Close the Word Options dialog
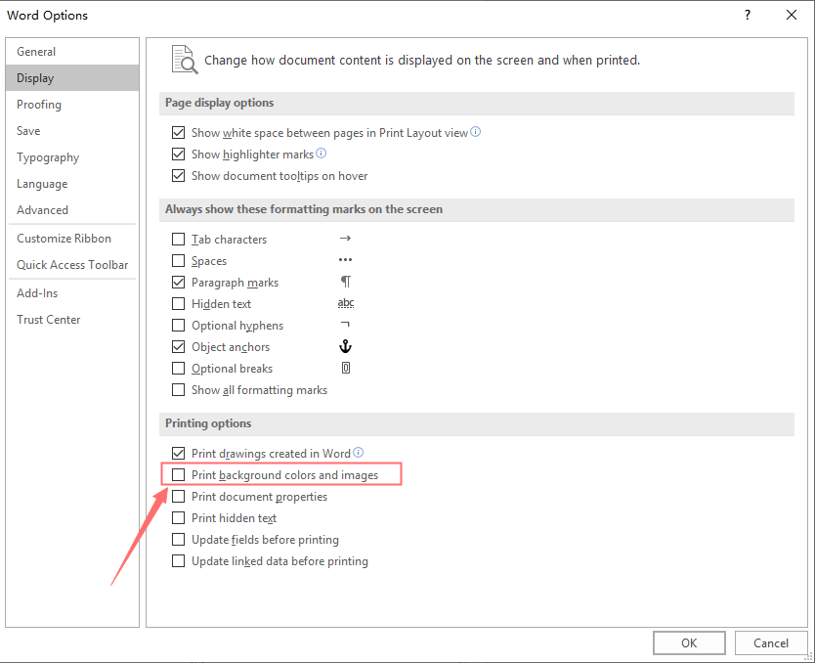The width and height of the screenshot is (815, 663). coord(792,15)
